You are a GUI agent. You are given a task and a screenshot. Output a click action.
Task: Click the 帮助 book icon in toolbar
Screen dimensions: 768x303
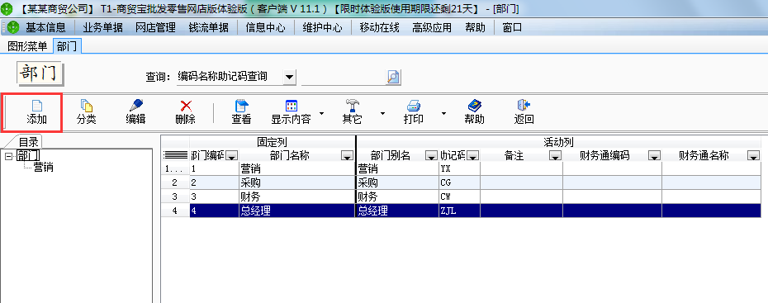pyautogui.click(x=475, y=106)
